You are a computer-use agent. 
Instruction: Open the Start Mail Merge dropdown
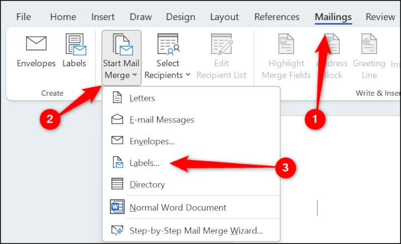[121, 57]
